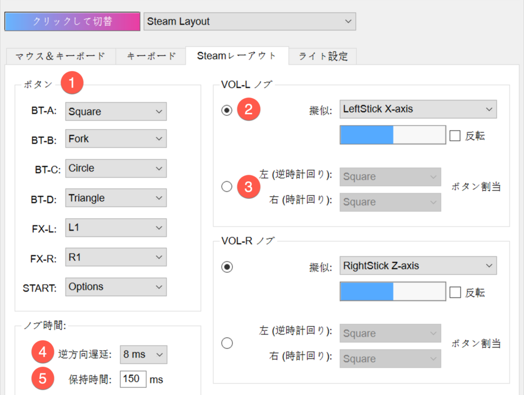Click the VOL-R knob position bar
This screenshot has width=524, height=395.
click(x=392, y=292)
